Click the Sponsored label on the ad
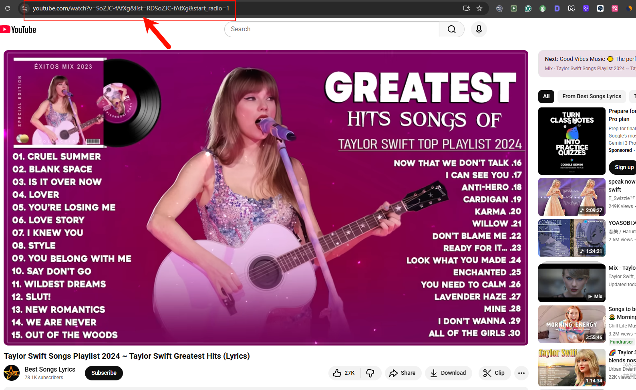 (x=620, y=150)
